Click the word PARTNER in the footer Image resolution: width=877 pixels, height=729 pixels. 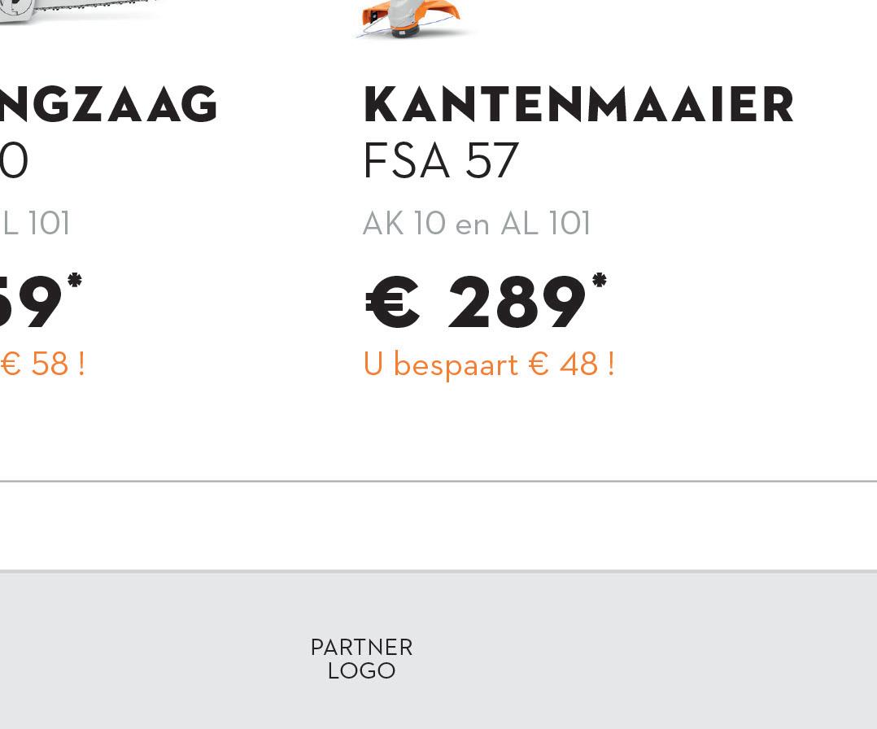tap(361, 648)
